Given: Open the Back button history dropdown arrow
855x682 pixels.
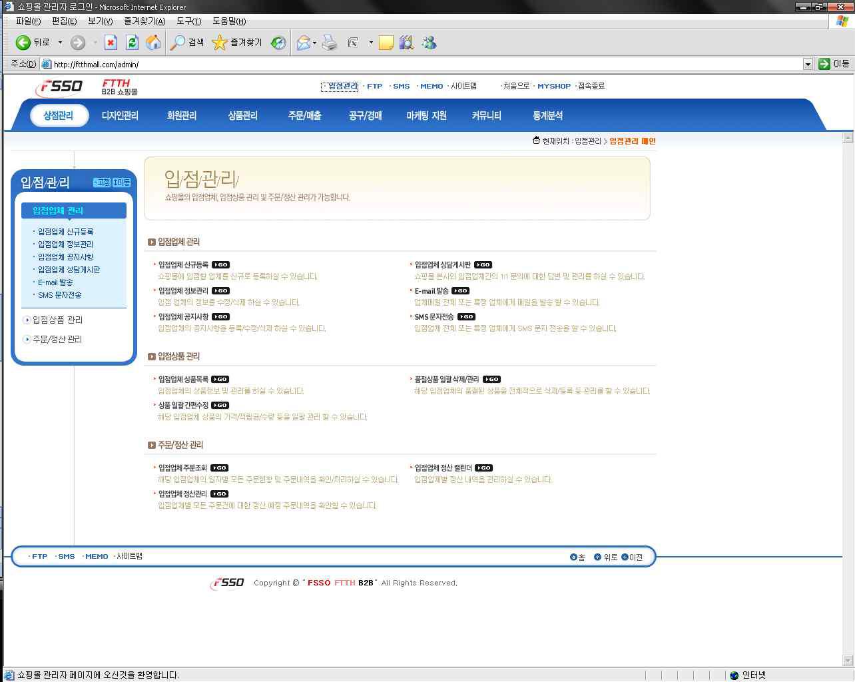Looking at the screenshot, I should pyautogui.click(x=60, y=43).
